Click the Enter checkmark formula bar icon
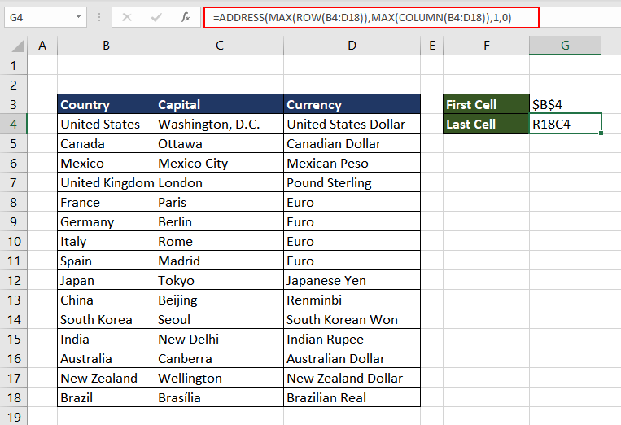 (156, 16)
